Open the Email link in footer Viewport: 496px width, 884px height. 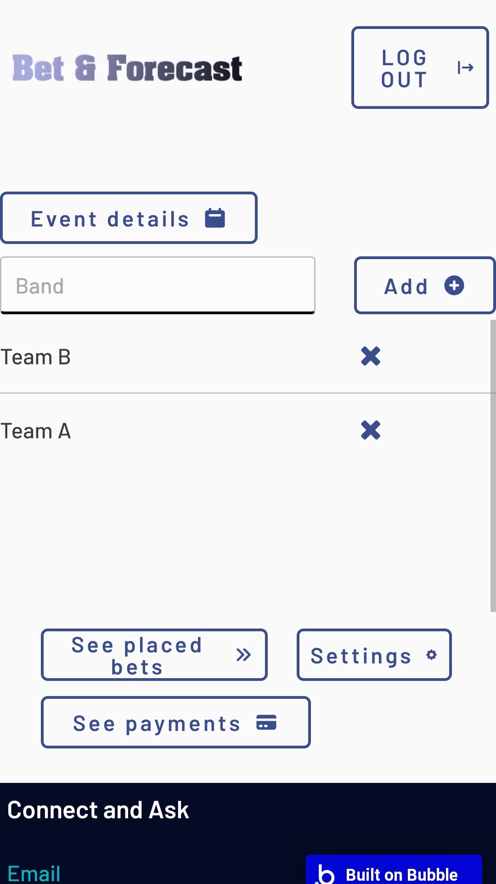tap(34, 873)
